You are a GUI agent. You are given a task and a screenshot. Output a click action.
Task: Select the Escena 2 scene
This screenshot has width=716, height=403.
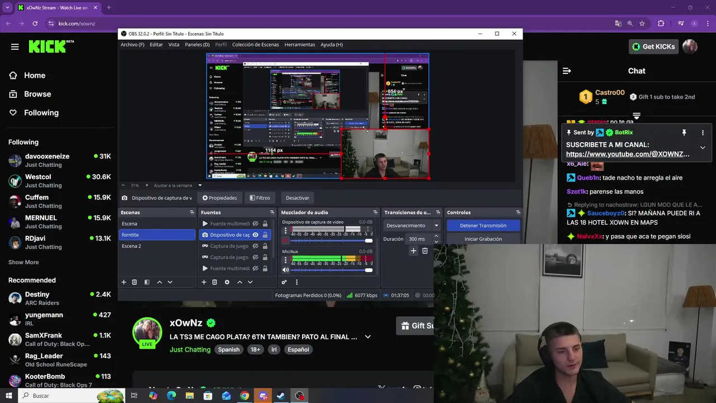[x=157, y=246]
